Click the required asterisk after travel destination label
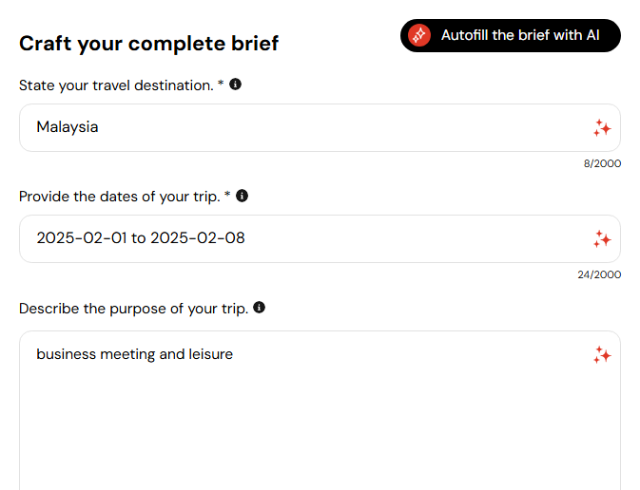 pyautogui.click(x=221, y=84)
